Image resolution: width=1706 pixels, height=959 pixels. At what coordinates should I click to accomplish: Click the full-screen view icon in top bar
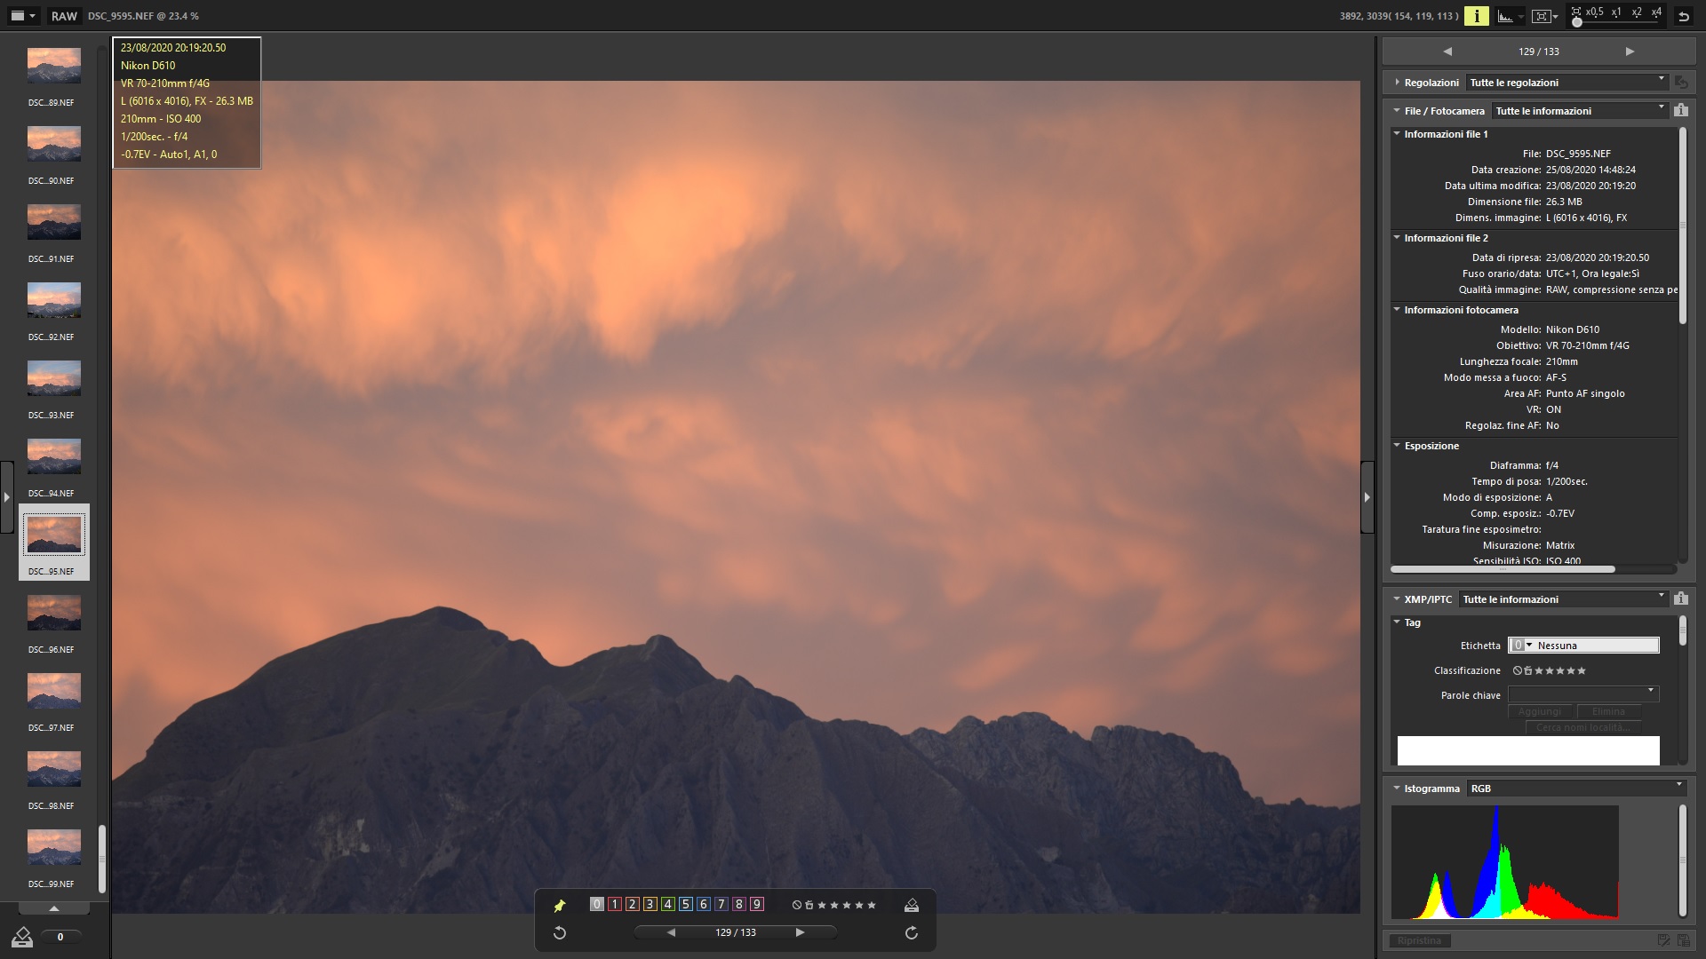1542,16
